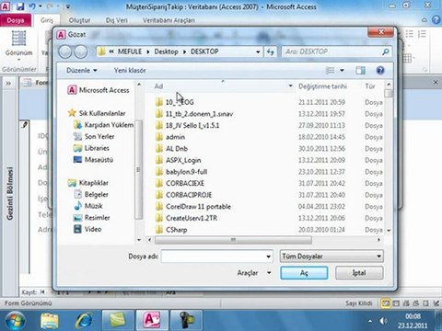Select Sık Kullanılanlar favorites group
This screenshot has width=442, height=331.
point(97,113)
